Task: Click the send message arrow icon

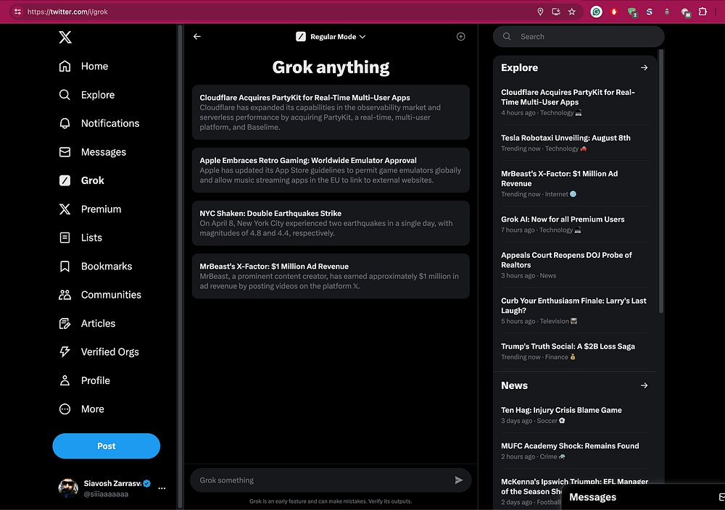Action: click(x=458, y=480)
